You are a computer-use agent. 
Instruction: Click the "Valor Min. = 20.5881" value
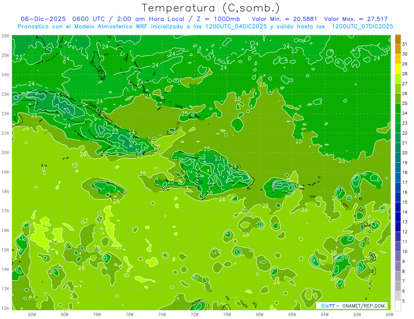285,19
